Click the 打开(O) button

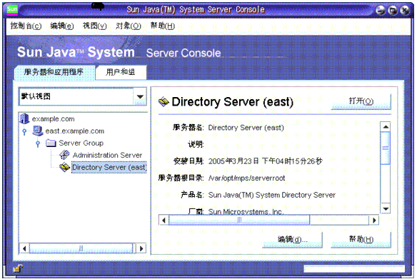click(x=361, y=101)
